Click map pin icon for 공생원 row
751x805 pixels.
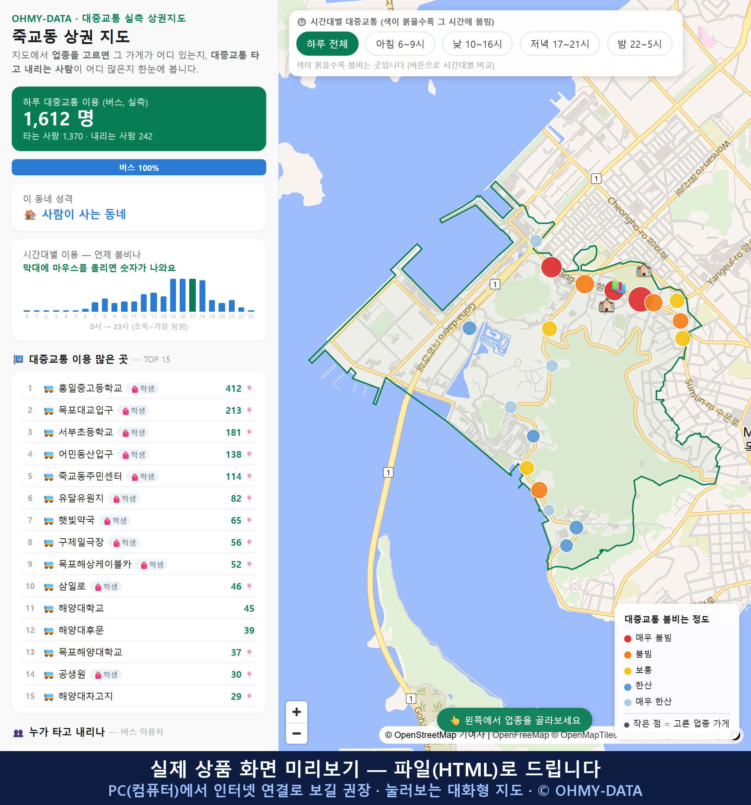(x=249, y=674)
